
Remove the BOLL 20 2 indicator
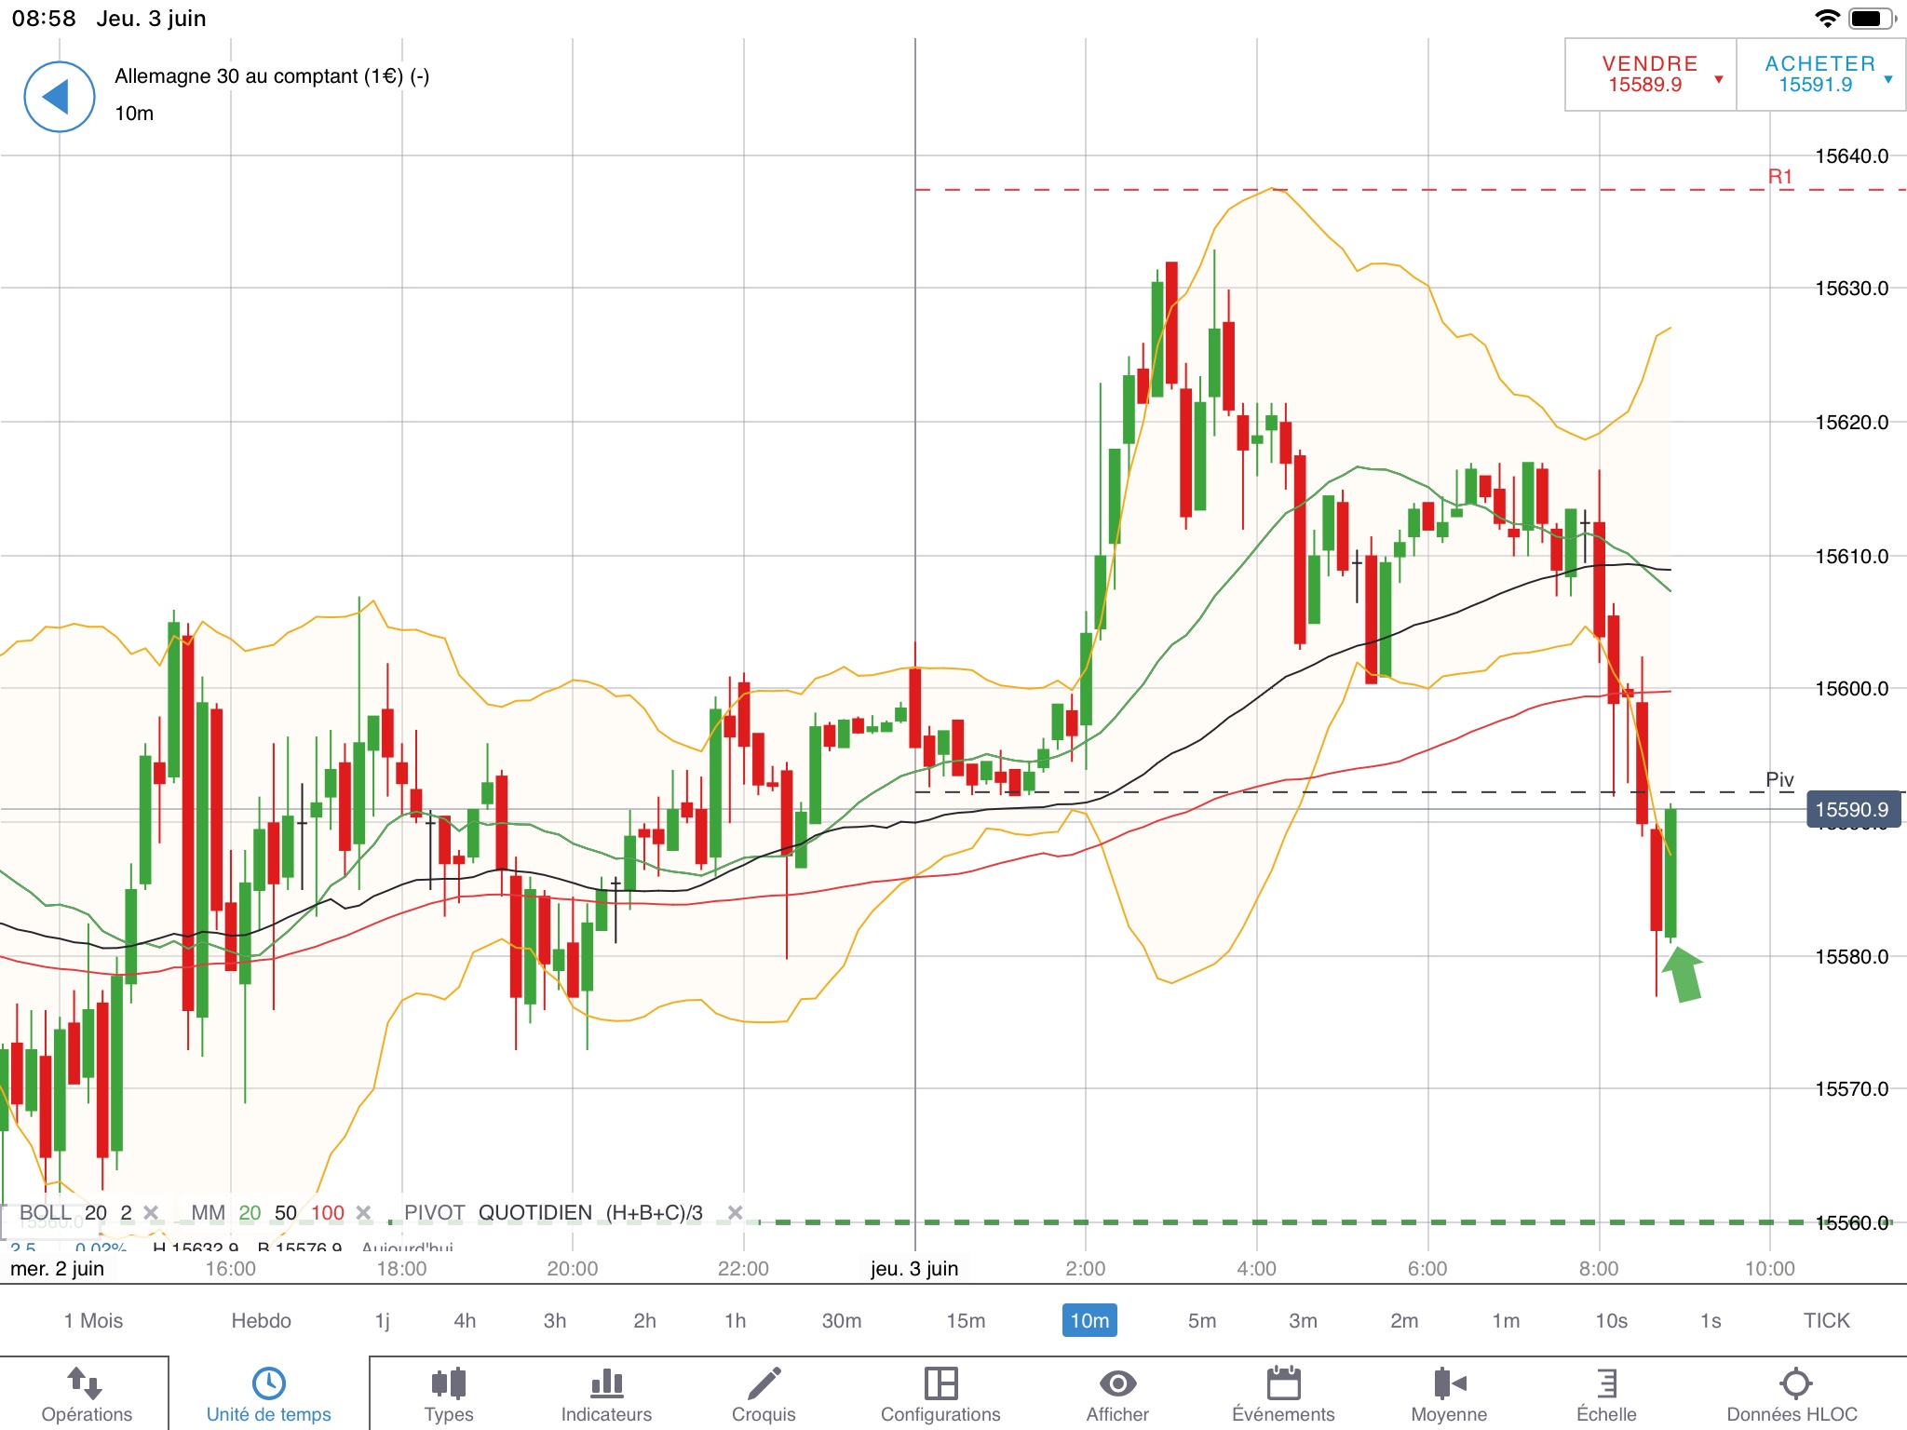151,1212
